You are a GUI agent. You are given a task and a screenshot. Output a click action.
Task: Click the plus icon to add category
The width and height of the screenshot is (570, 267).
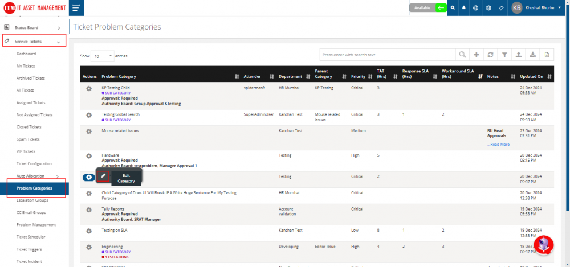coord(477,55)
